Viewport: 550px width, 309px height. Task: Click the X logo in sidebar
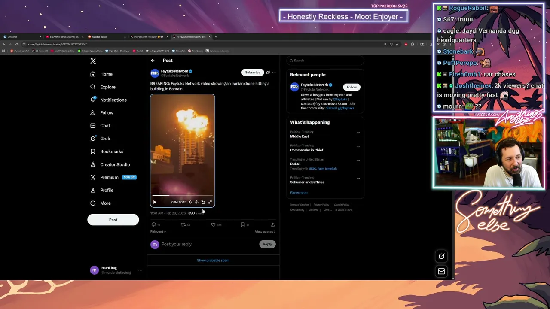click(93, 61)
